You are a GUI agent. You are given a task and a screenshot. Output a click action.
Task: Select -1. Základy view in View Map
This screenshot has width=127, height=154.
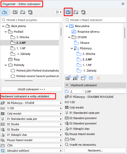tap(87, 71)
